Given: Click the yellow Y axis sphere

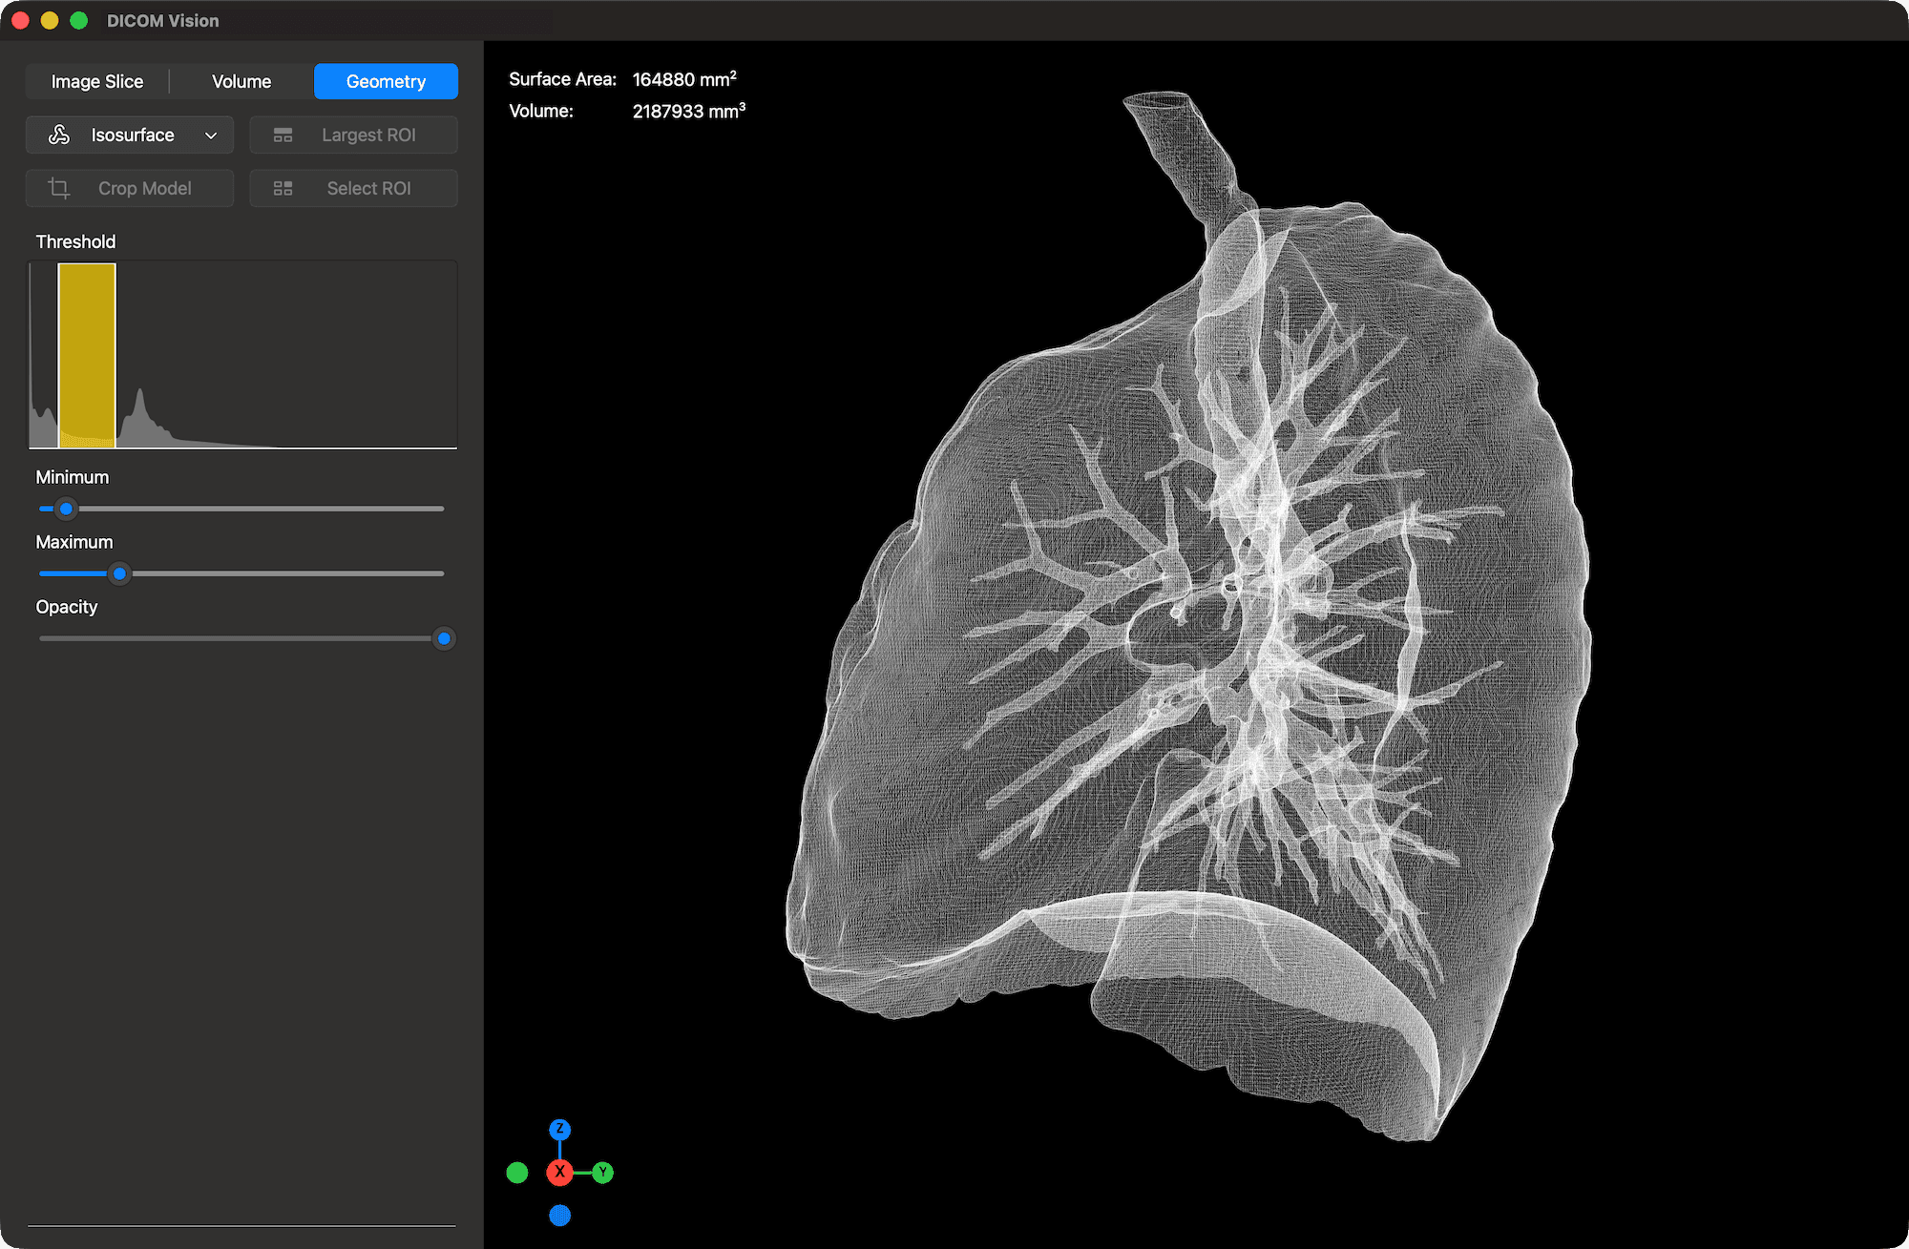Looking at the screenshot, I should coord(602,1172).
